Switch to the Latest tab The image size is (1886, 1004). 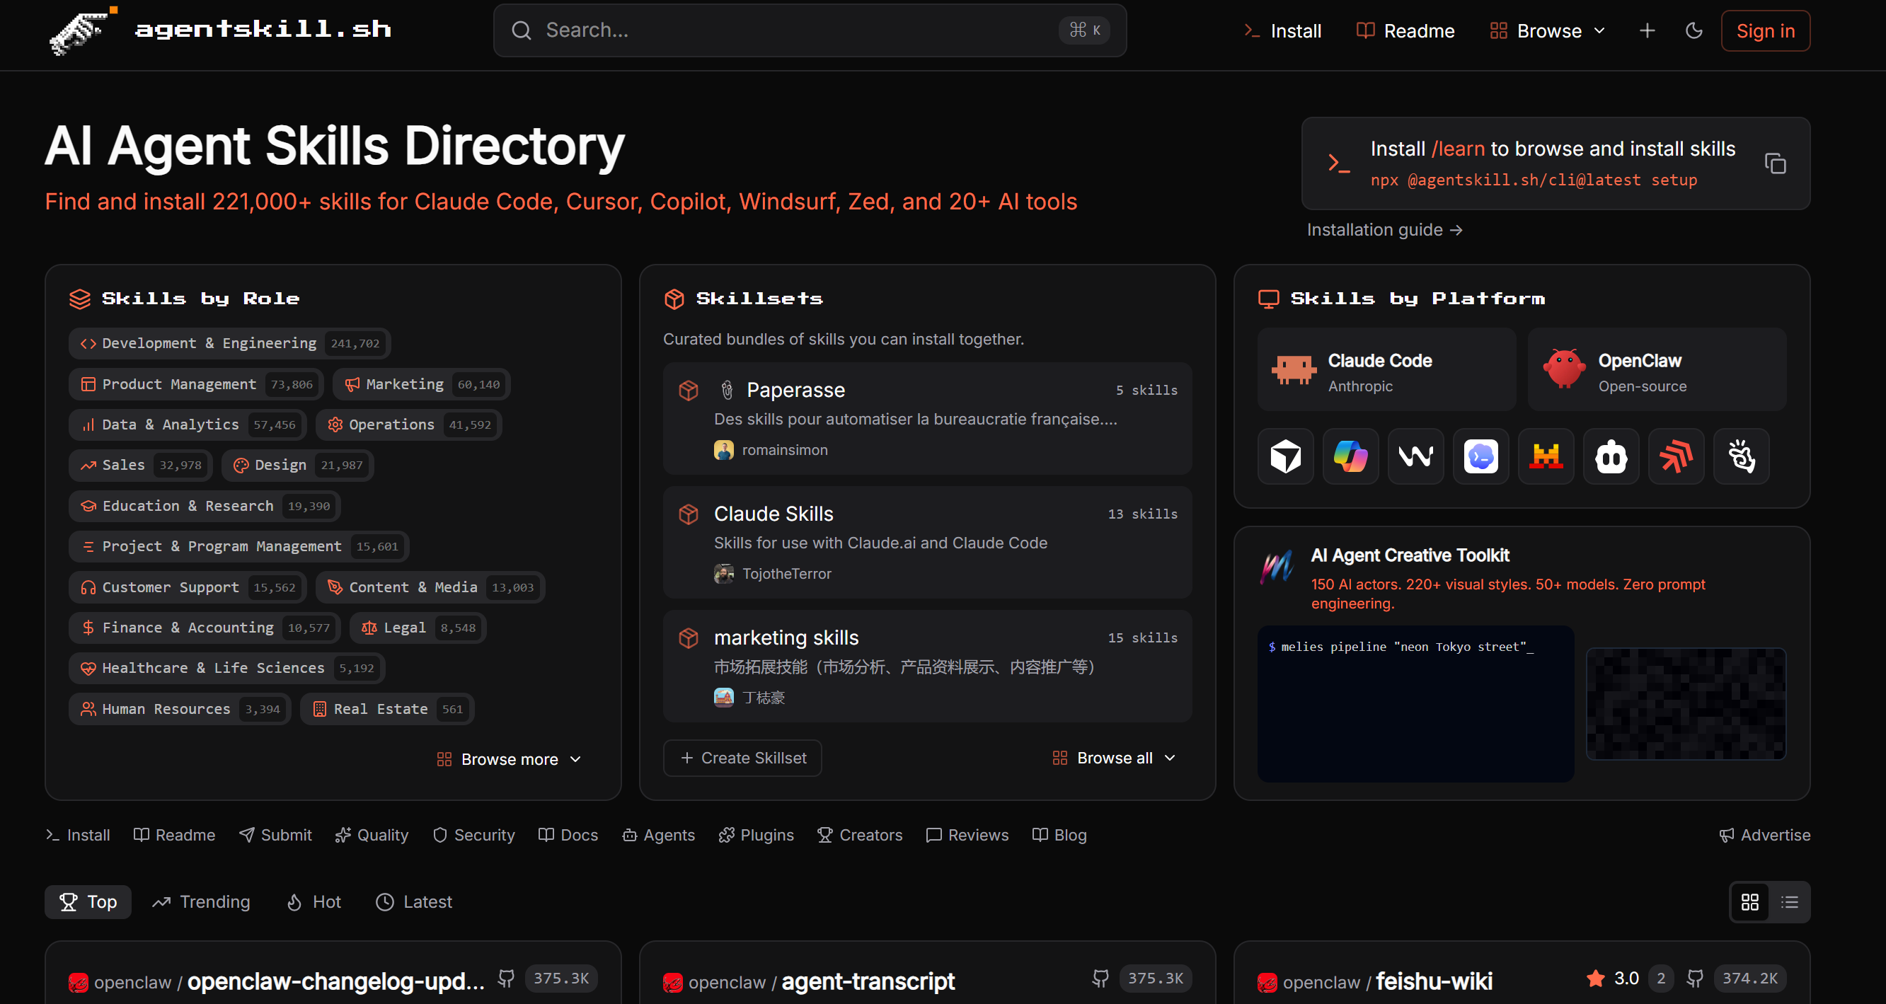click(414, 901)
